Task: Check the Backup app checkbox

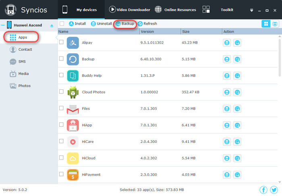Action: pos(61,59)
